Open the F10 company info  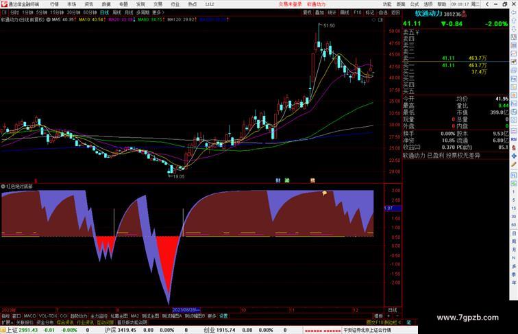click(357, 12)
